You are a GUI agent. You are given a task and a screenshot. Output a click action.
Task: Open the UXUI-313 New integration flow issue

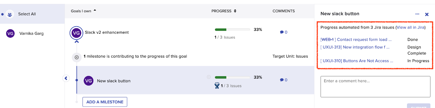coord(355,47)
